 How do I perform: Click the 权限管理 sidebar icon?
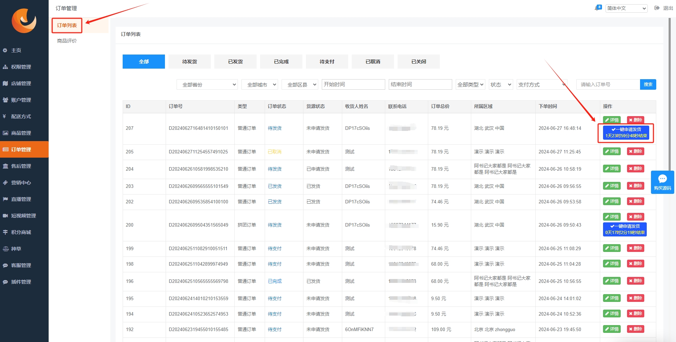5,67
